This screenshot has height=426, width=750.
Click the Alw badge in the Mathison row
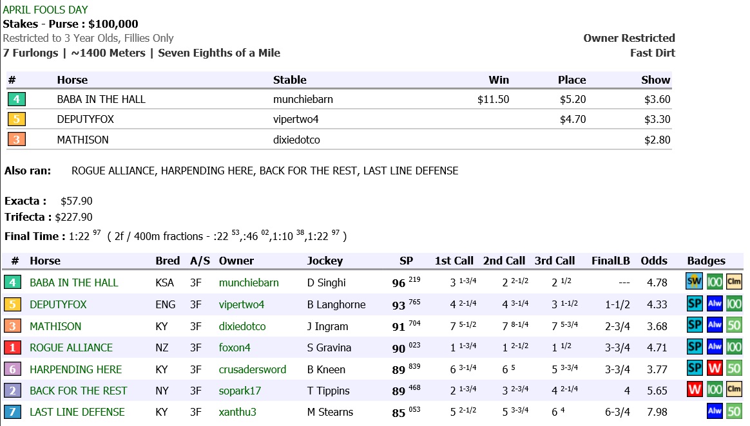(715, 326)
